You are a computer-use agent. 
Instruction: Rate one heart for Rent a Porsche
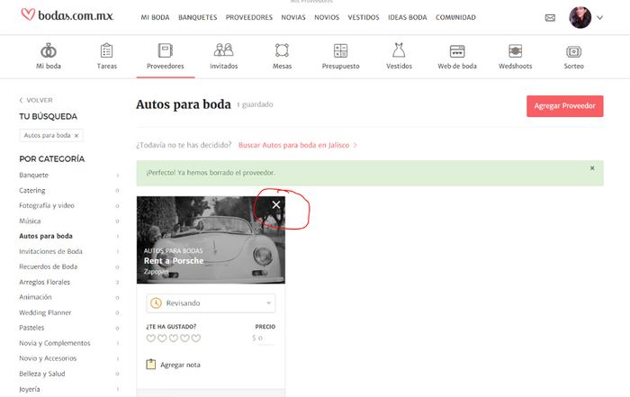click(x=150, y=338)
